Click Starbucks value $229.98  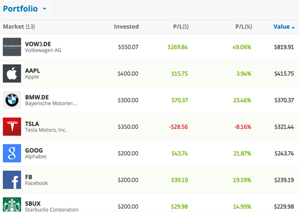(284, 206)
